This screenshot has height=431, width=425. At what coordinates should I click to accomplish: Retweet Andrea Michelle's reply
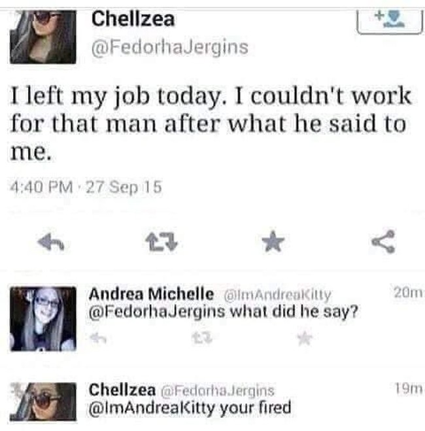(x=199, y=337)
